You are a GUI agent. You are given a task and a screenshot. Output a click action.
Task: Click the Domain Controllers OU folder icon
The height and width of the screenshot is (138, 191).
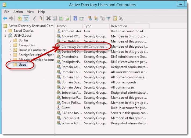tap(15, 50)
